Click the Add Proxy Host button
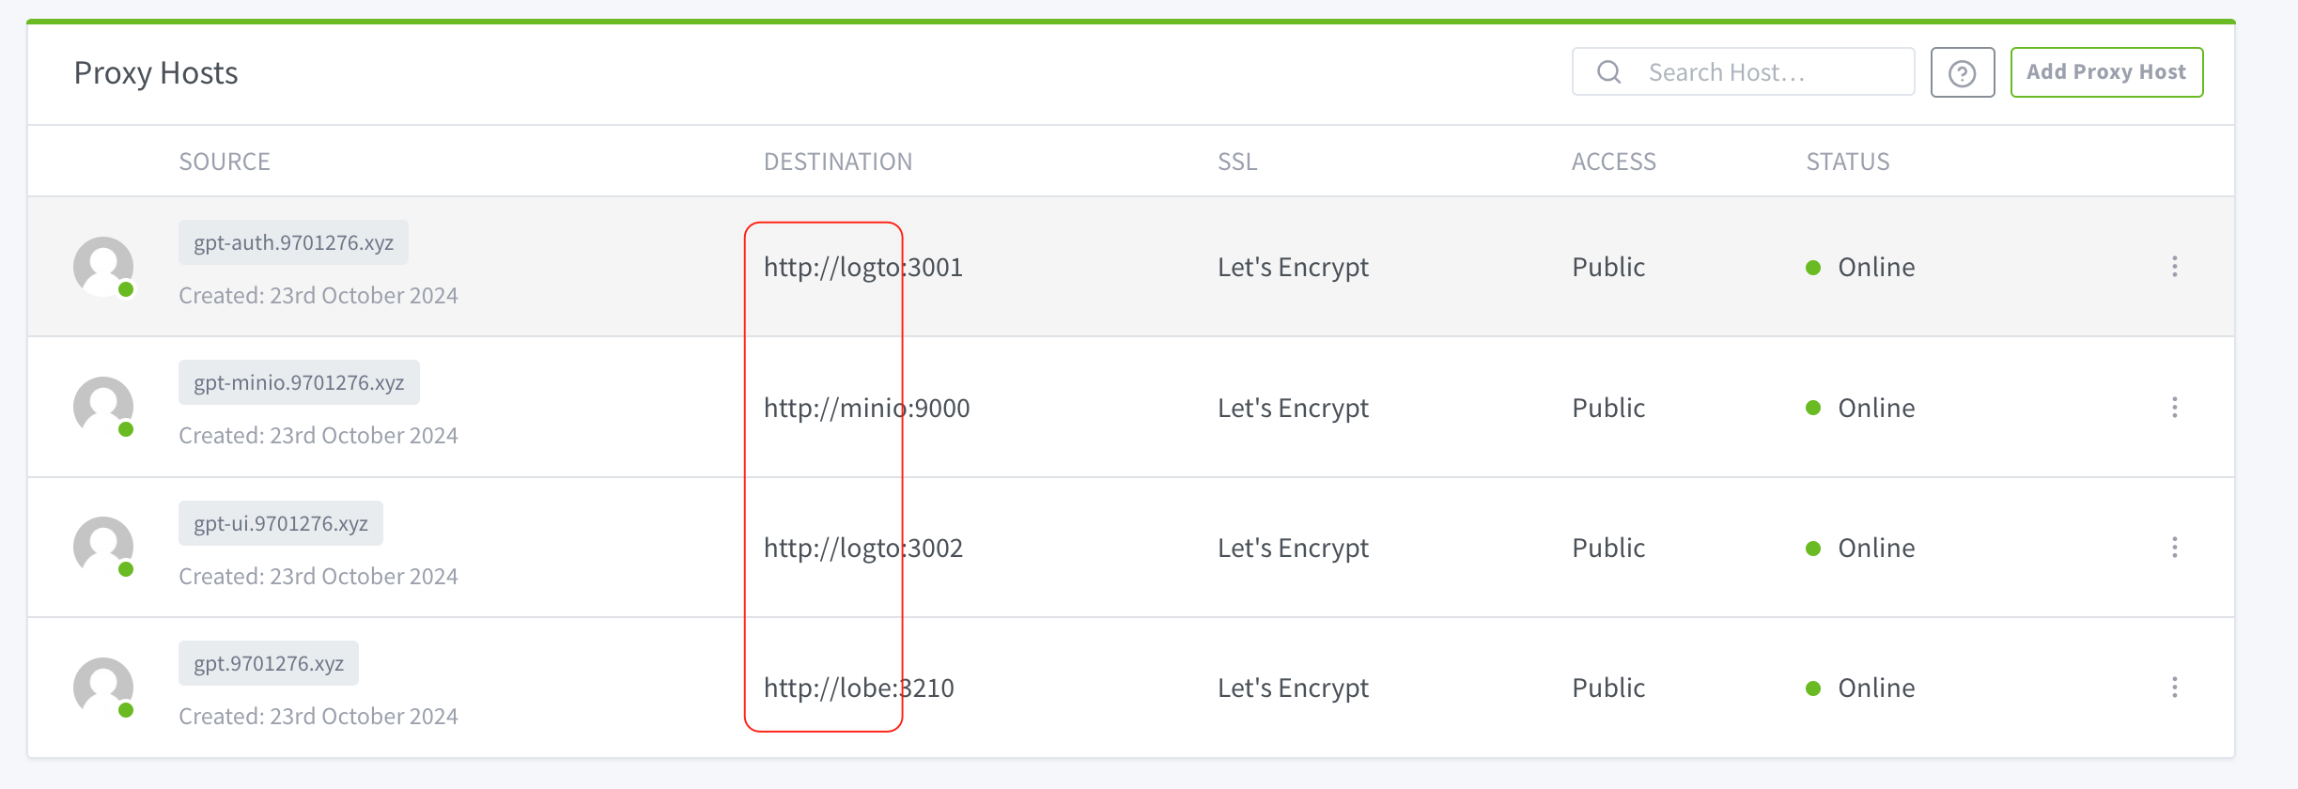The height and width of the screenshot is (789, 2298). point(2106,72)
